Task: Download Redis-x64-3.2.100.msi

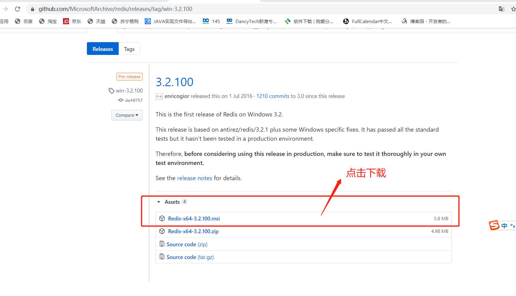Action: 194,218
